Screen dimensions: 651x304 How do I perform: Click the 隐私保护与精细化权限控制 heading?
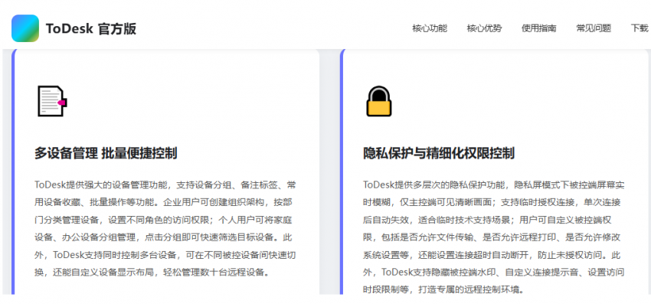[x=439, y=153]
